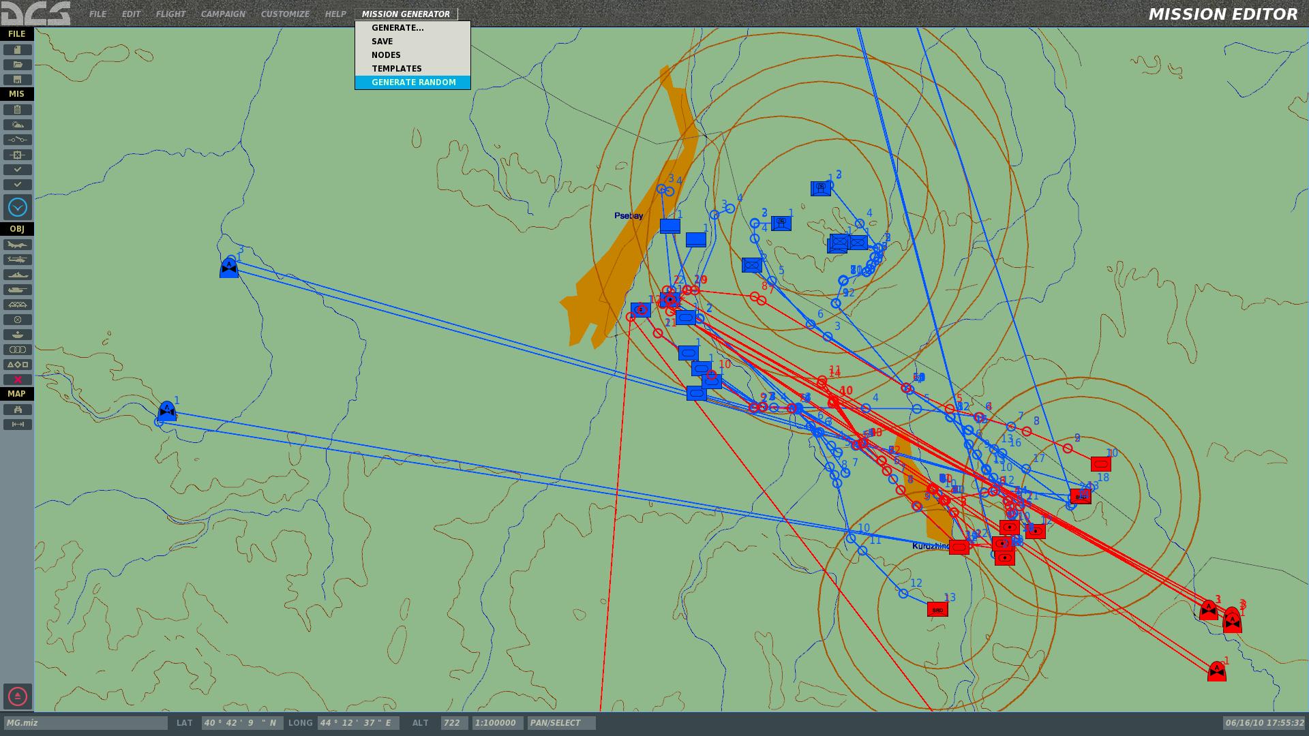Open the Customize menu
The width and height of the screenshot is (1309, 736).
285,14
